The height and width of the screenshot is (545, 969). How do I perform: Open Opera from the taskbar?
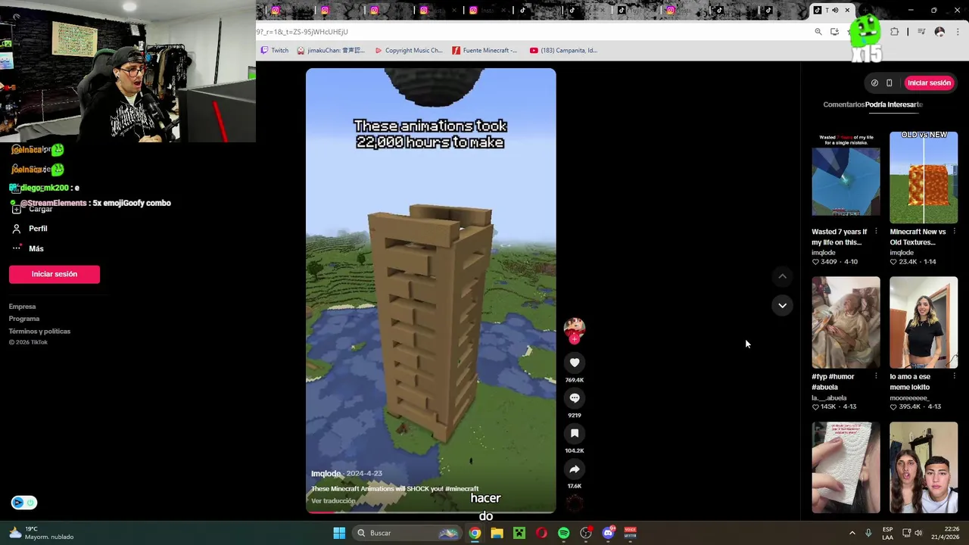(541, 533)
